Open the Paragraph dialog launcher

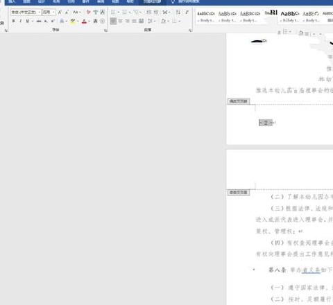[x=190, y=31]
